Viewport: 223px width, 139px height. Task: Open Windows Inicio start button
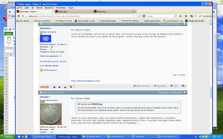coord(8,137)
